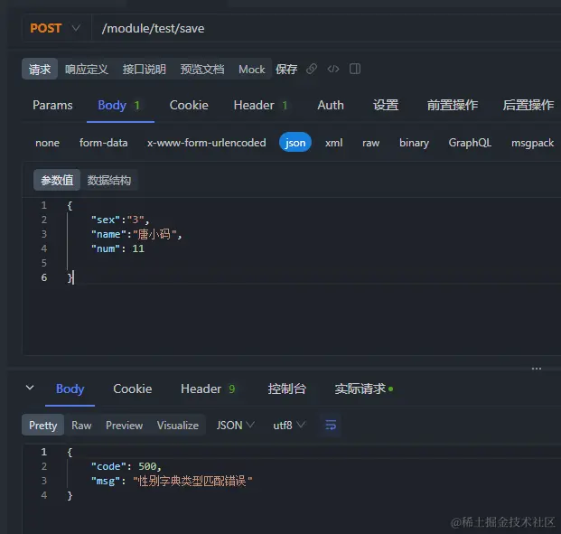Click line number 6 in request editor
561x534 pixels.
[x=44, y=277]
